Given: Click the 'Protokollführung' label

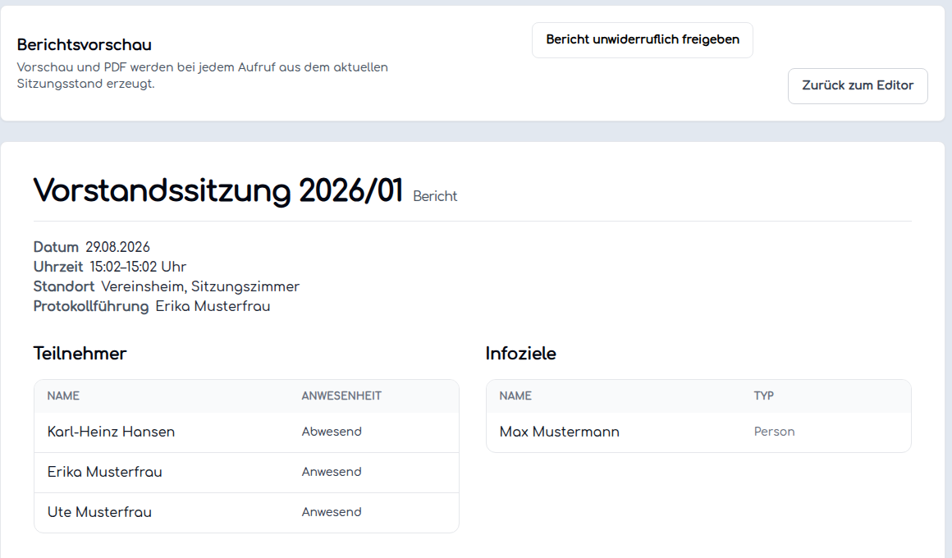Looking at the screenshot, I should coord(91,306).
